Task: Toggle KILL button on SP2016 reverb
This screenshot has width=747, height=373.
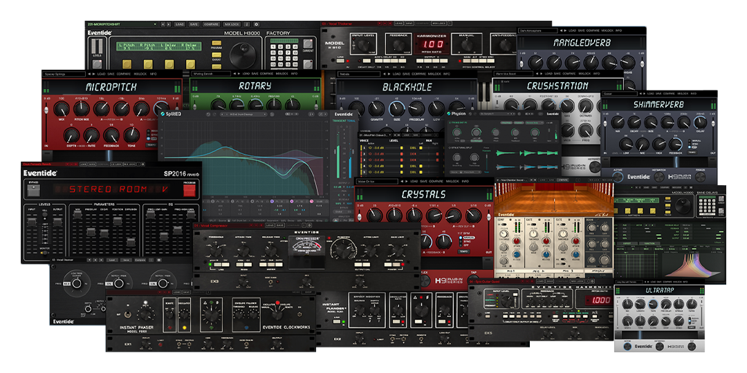Action: pos(45,215)
